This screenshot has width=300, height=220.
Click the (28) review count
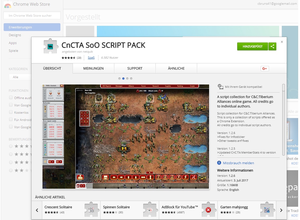click(79, 58)
